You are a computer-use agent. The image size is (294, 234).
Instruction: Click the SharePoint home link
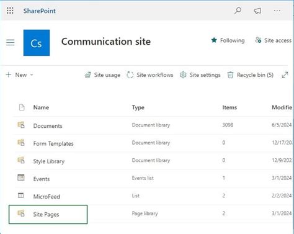pyautogui.click(x=39, y=11)
